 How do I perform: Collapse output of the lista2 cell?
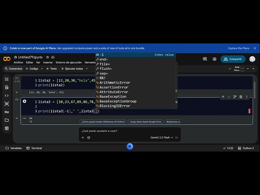pos(17,92)
